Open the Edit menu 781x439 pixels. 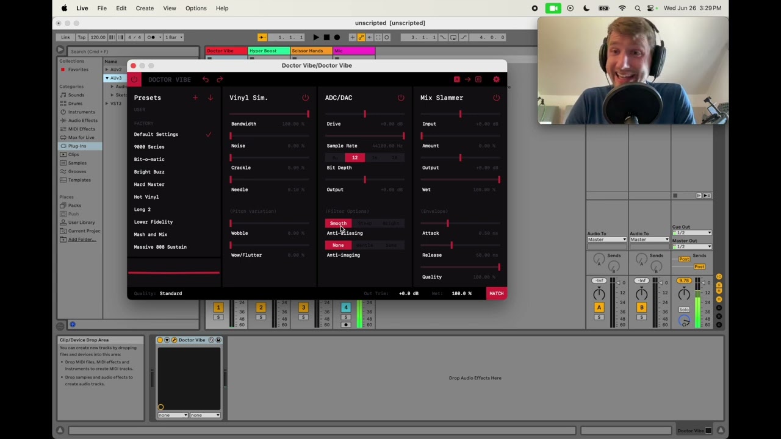[121, 8]
